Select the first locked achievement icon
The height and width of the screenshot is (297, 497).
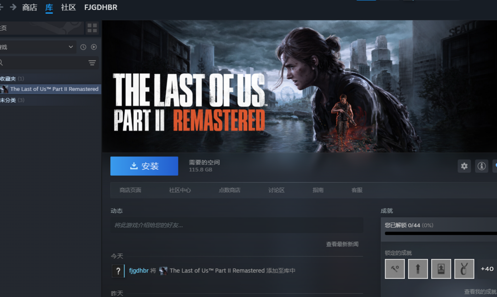click(395, 269)
